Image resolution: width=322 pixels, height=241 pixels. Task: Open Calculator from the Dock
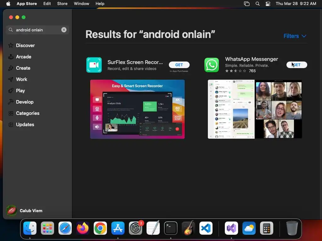coord(267,228)
